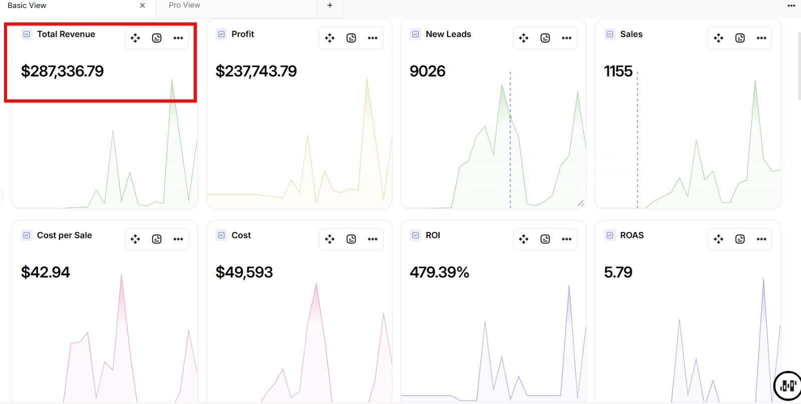Open the floating chat widget icon
Viewport: 801px width, 404px height.
point(787,385)
